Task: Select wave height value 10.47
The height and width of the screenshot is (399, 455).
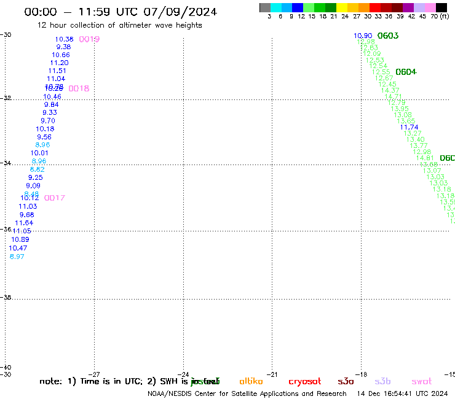Action: pos(18,248)
